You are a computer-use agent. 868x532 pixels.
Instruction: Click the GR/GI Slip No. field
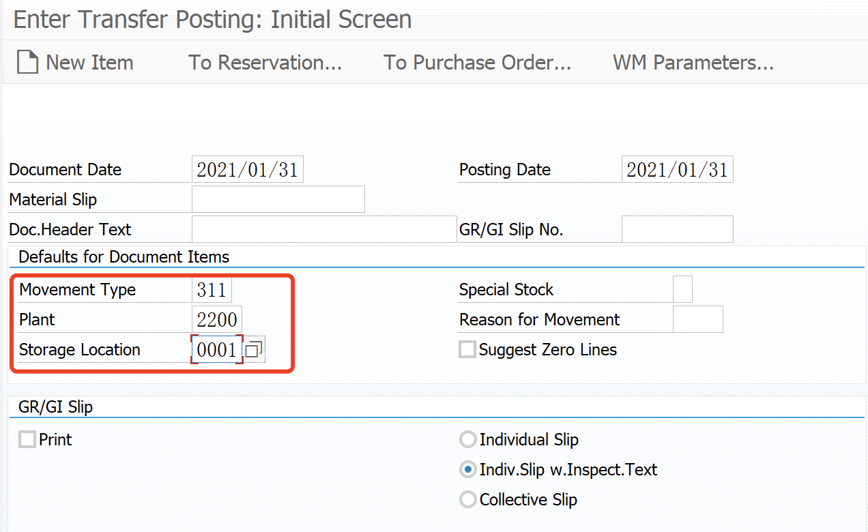677,228
